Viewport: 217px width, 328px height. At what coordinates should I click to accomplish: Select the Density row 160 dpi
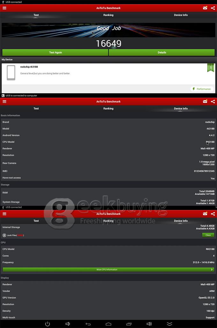pos(108,311)
